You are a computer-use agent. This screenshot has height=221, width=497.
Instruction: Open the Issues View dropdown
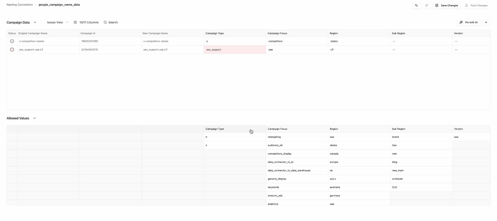tap(57, 22)
